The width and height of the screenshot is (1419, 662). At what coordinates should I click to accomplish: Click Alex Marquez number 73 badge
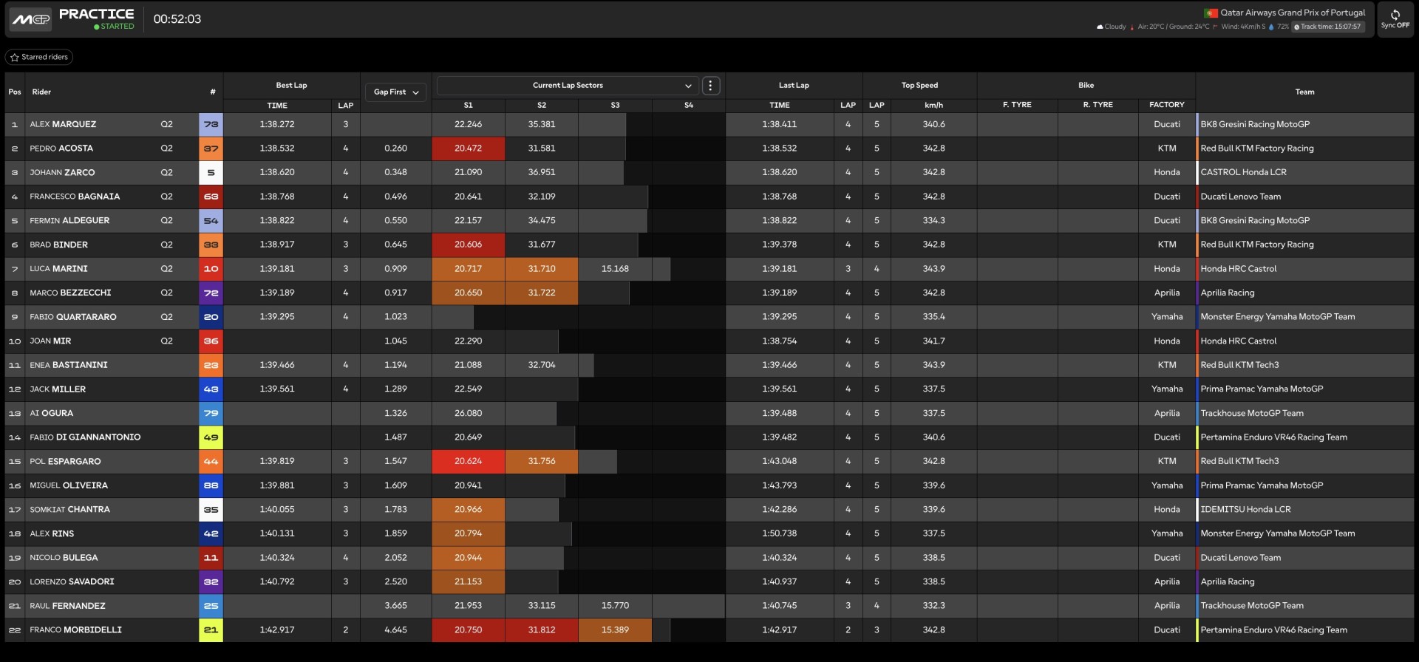(211, 124)
